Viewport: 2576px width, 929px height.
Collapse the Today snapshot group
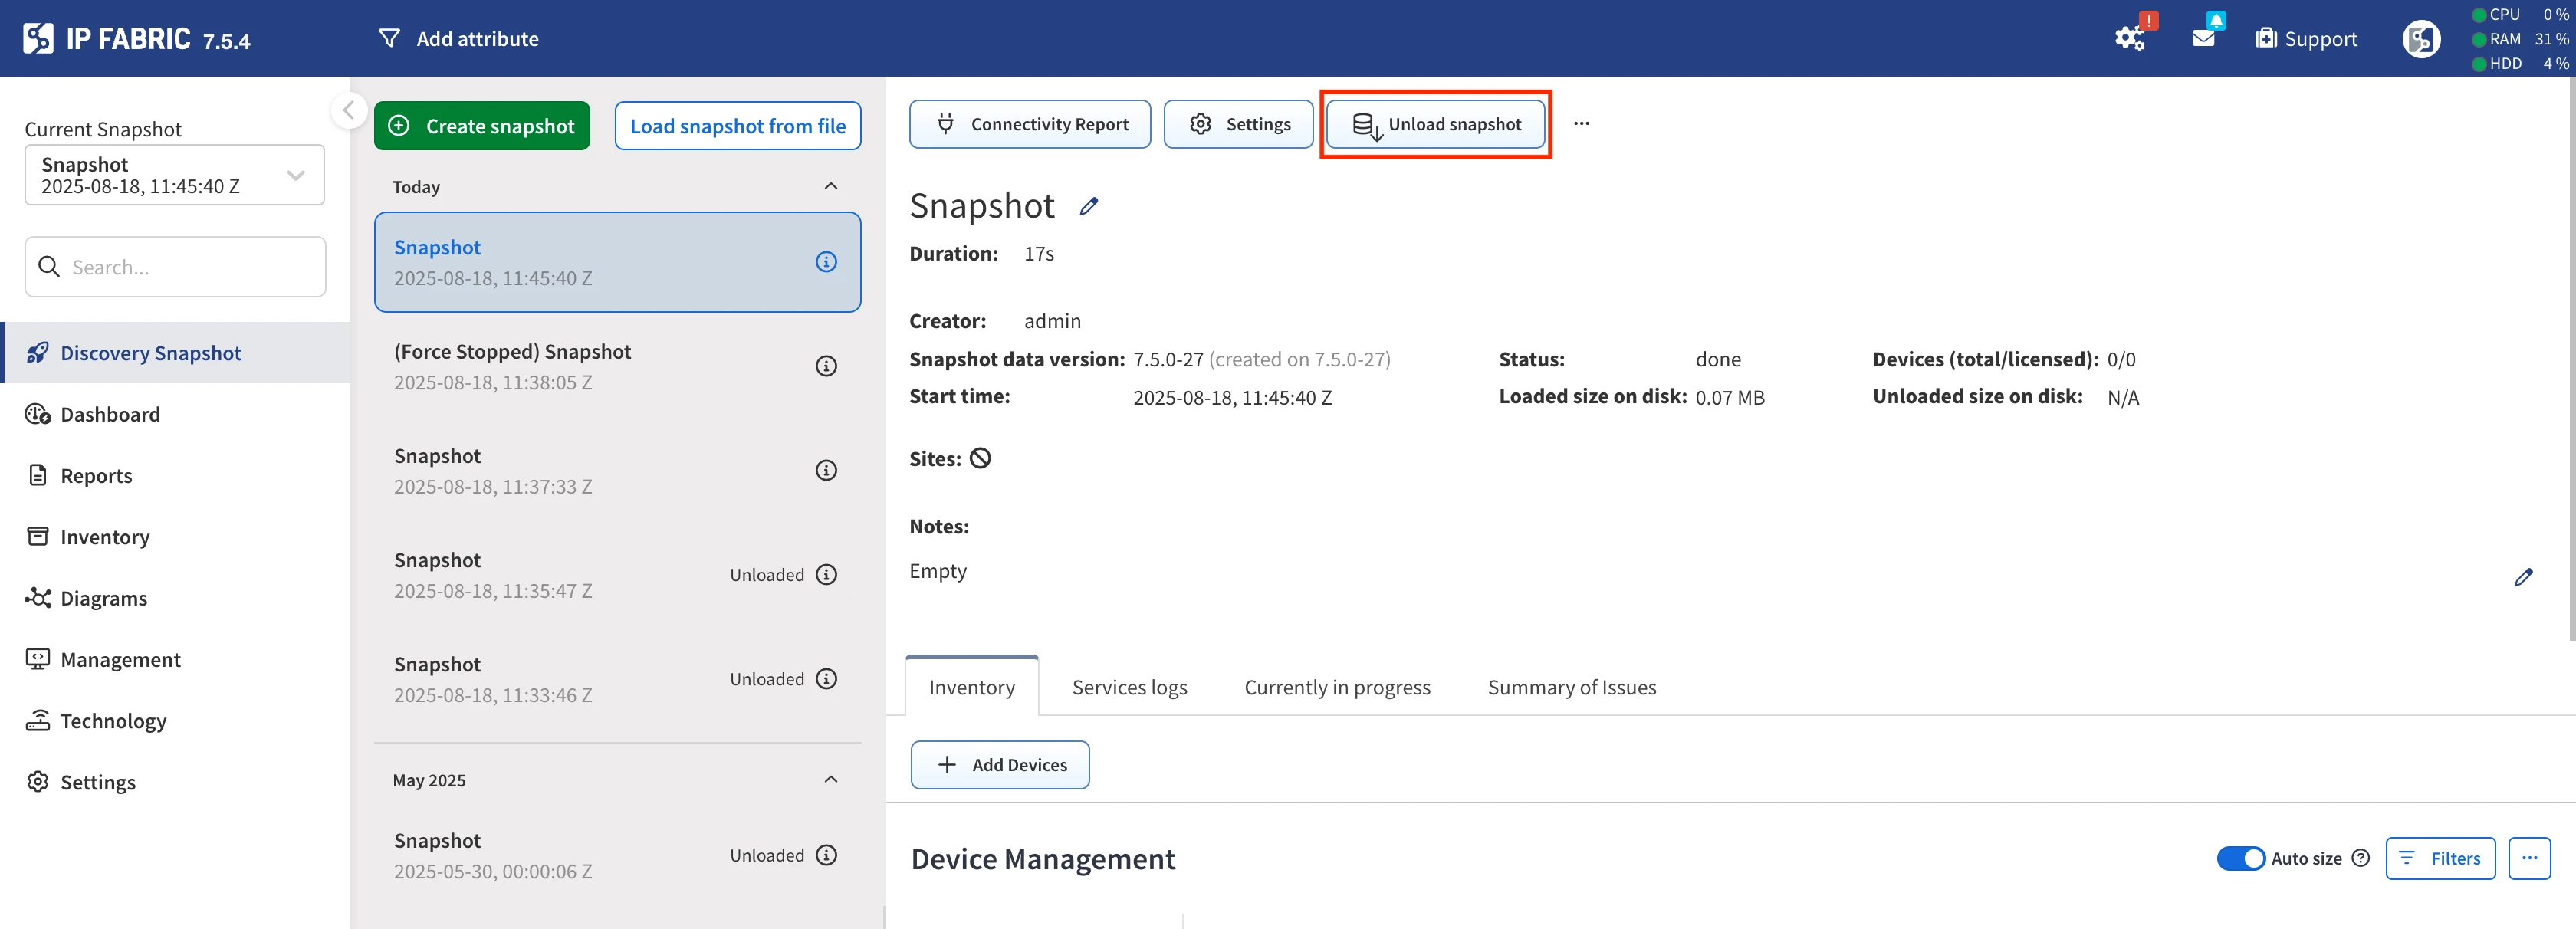(830, 186)
